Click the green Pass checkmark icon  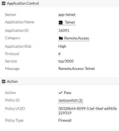coord(61,93)
